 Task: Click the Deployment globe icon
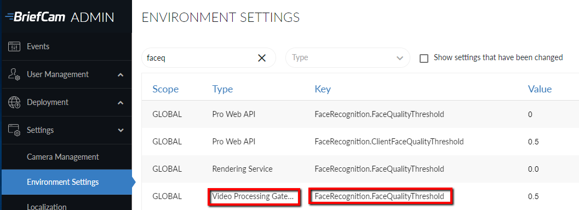tap(14, 102)
